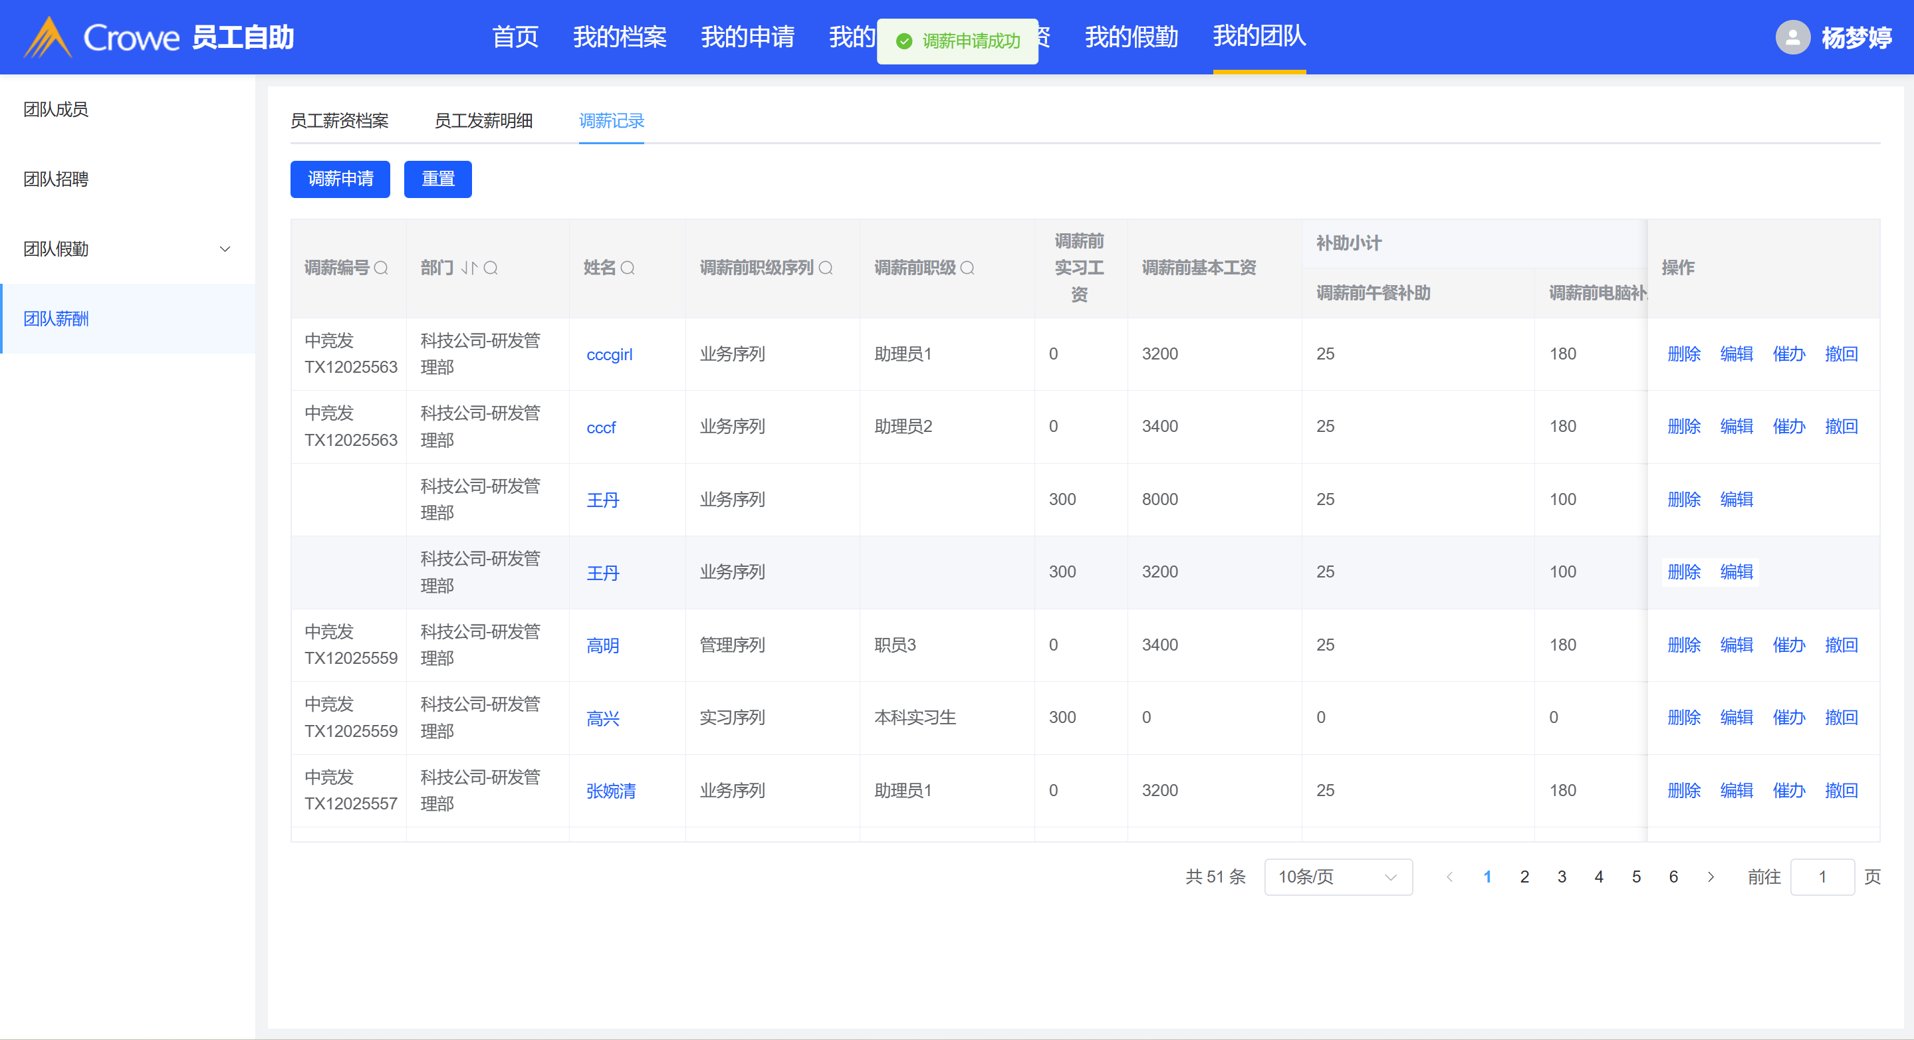Image resolution: width=1914 pixels, height=1040 pixels.
Task: Click the 重置 button
Action: click(x=437, y=179)
